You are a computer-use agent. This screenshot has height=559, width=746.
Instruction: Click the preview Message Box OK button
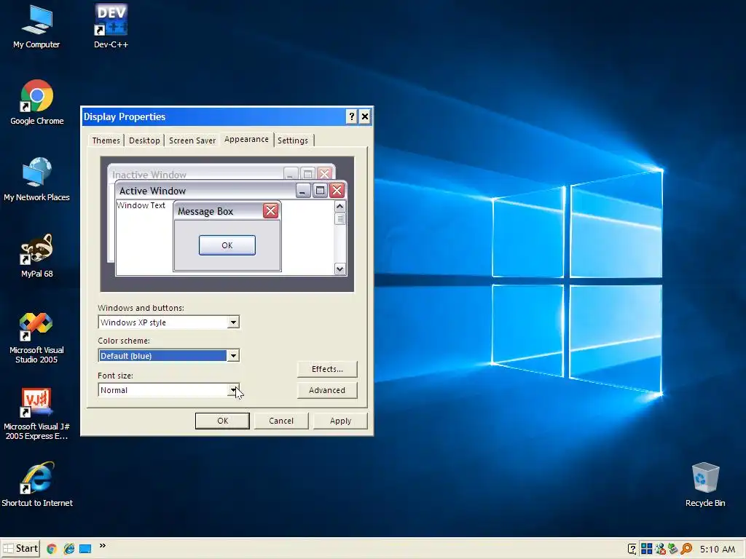[227, 245]
